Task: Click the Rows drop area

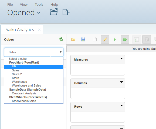Action: (x=98, y=117)
